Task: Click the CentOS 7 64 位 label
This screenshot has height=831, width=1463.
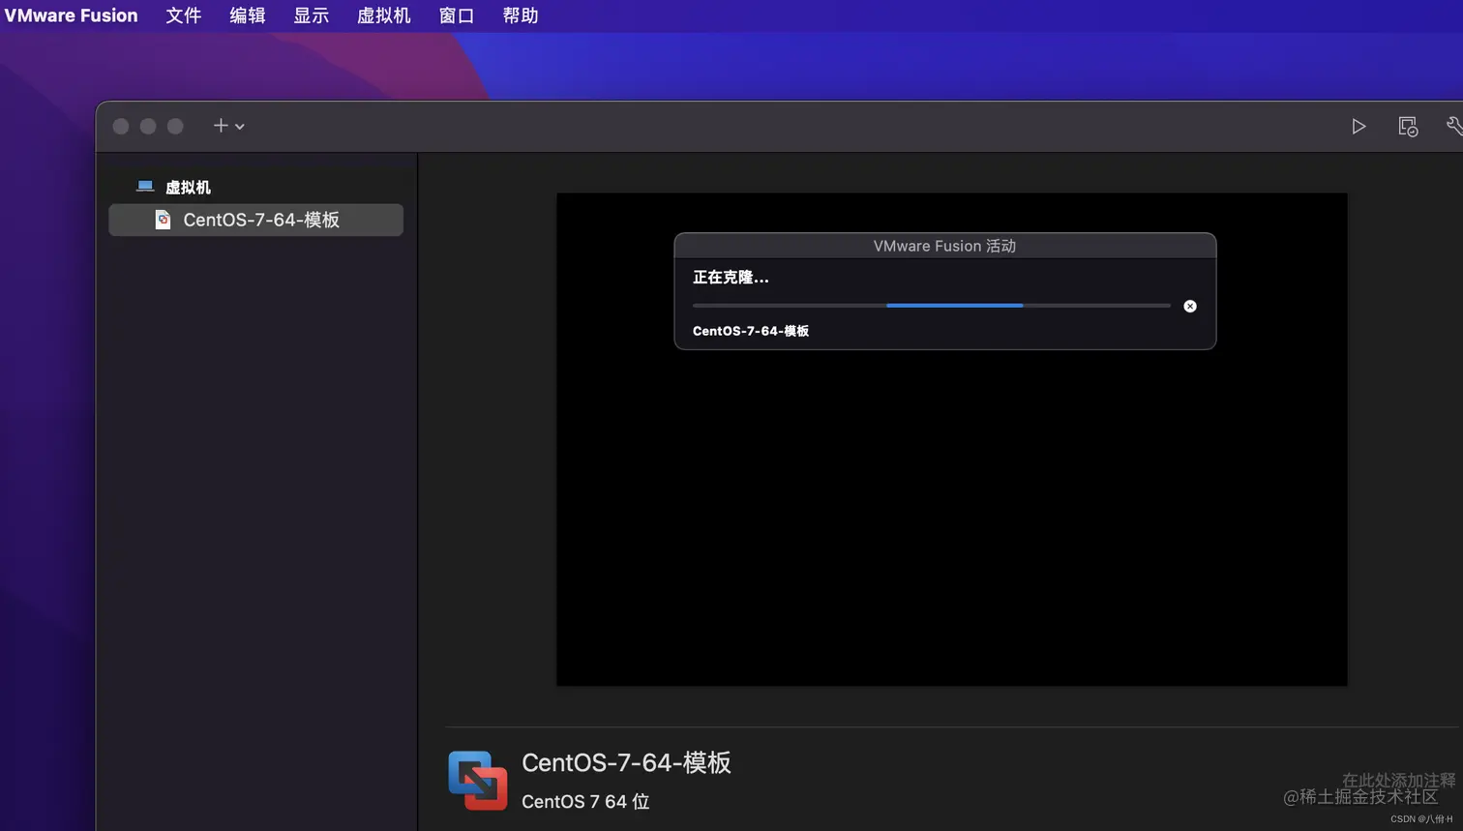Action: 585,801
